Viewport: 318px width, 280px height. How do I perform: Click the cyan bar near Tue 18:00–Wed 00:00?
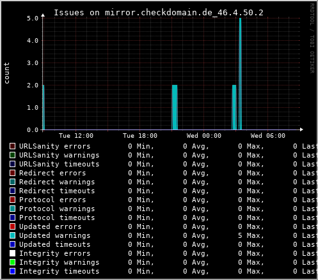pyautogui.click(x=175, y=107)
